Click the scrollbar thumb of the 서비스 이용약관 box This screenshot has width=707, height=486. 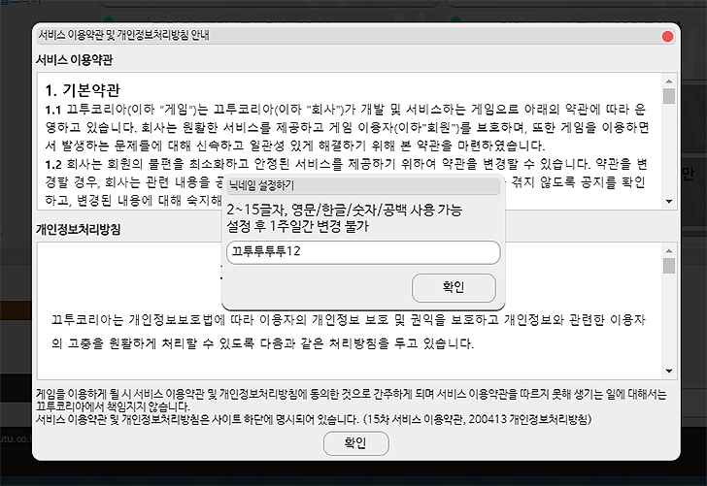(669, 96)
